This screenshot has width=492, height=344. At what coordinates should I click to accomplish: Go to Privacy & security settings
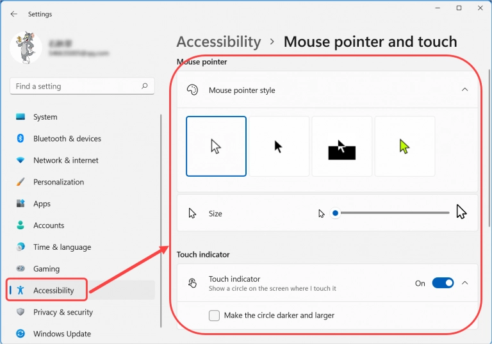click(x=82, y=312)
